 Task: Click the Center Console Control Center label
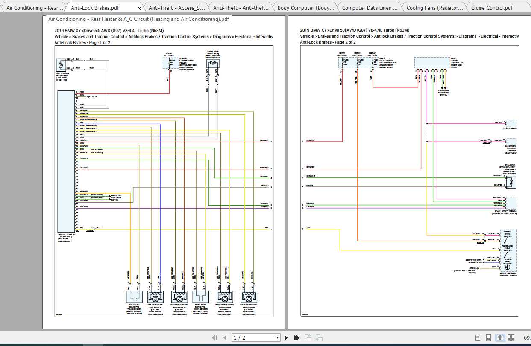(508, 274)
